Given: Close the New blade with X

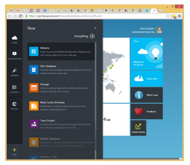Looking at the screenshot, I should click(x=95, y=28).
